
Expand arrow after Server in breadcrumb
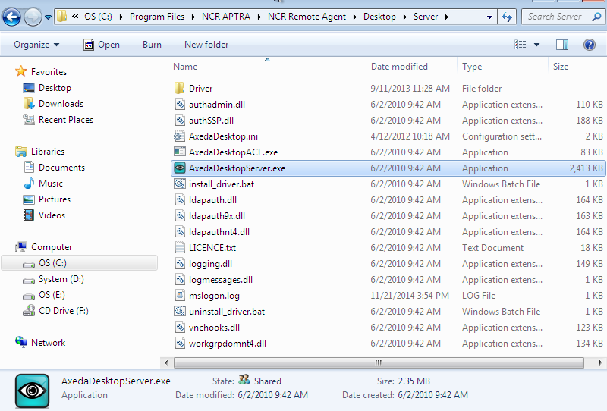click(447, 17)
